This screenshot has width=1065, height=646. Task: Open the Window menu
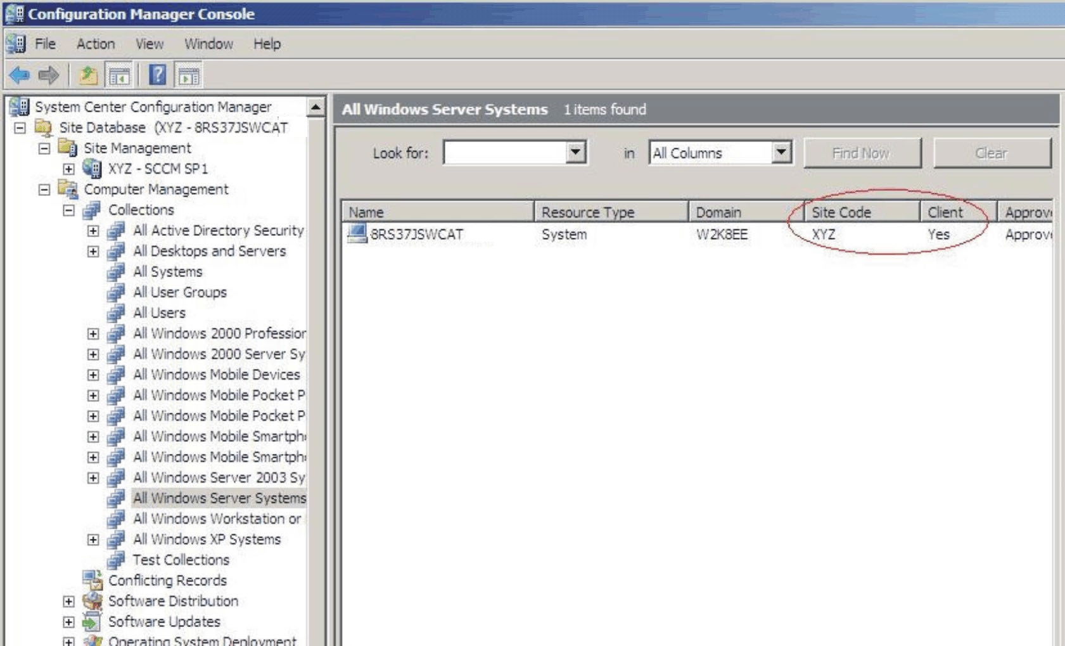tap(208, 44)
